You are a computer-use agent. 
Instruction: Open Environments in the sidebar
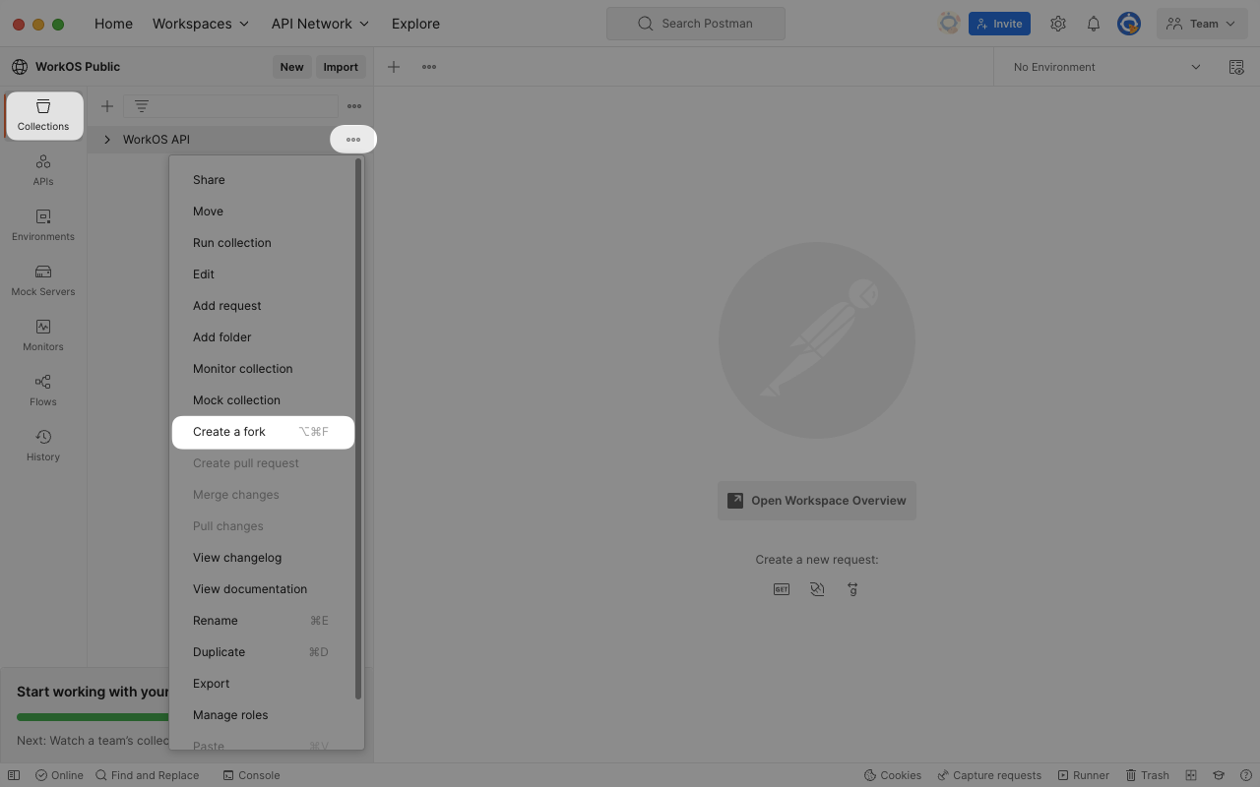43,225
